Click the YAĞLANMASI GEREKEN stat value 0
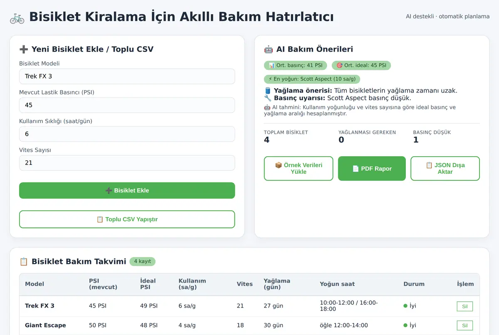Screen dimensions: 499x335 click(341, 140)
